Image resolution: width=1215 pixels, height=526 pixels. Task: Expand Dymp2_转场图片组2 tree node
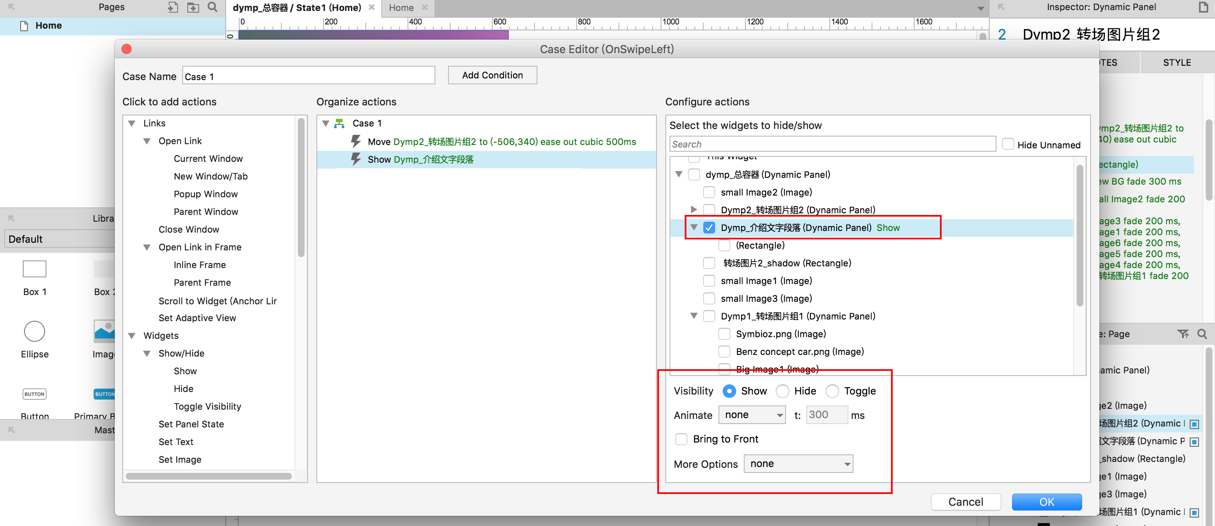point(693,209)
